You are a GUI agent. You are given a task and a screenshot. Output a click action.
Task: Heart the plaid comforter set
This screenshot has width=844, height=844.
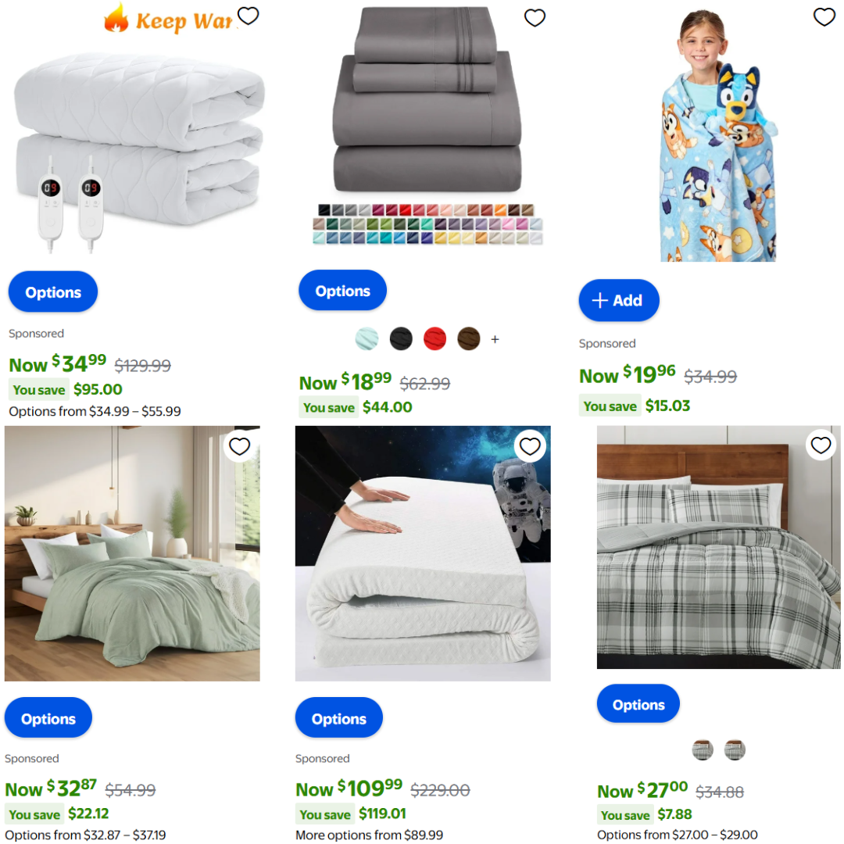[821, 445]
